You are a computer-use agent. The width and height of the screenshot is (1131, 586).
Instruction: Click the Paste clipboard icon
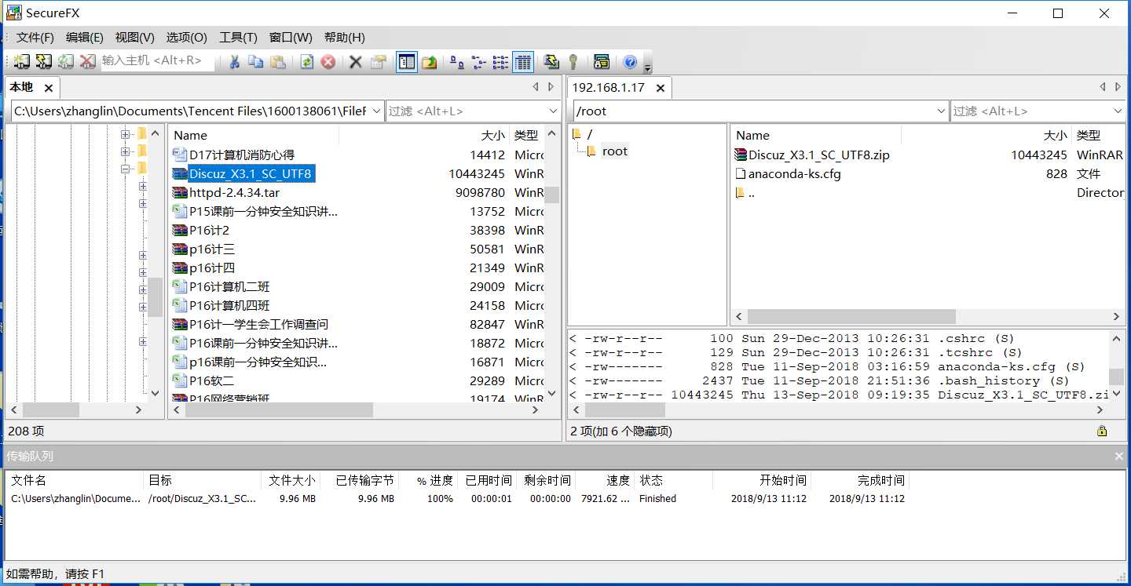tap(278, 61)
